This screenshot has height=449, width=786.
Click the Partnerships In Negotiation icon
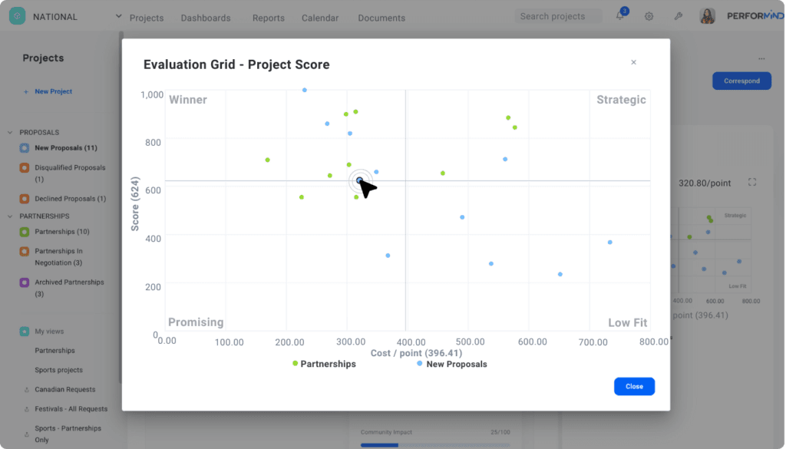point(24,251)
